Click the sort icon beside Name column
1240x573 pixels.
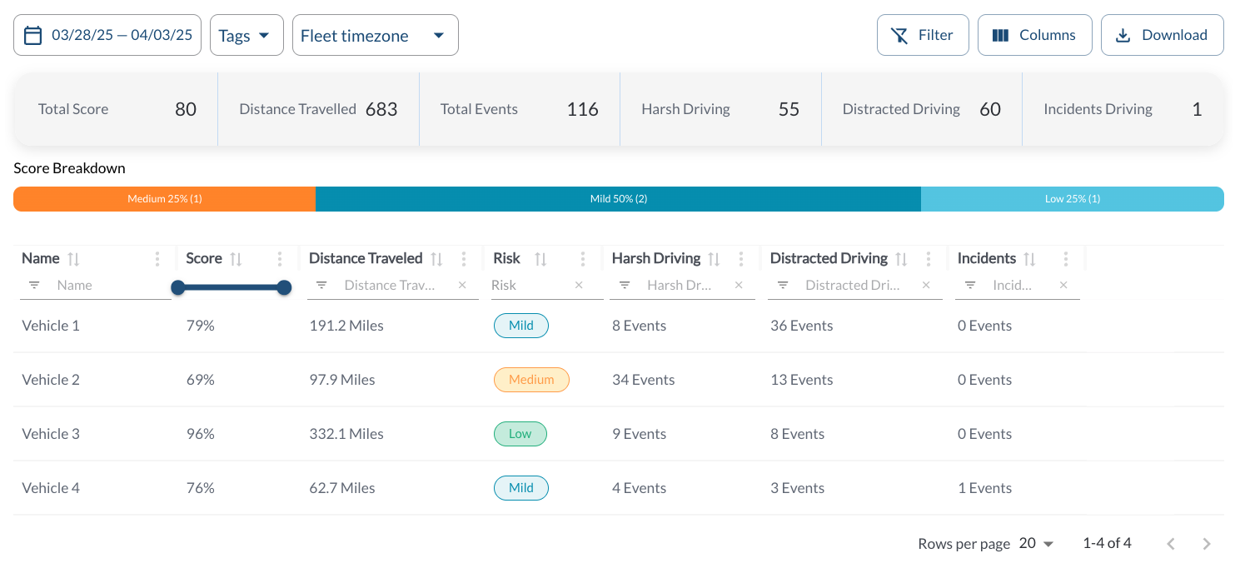(x=73, y=259)
